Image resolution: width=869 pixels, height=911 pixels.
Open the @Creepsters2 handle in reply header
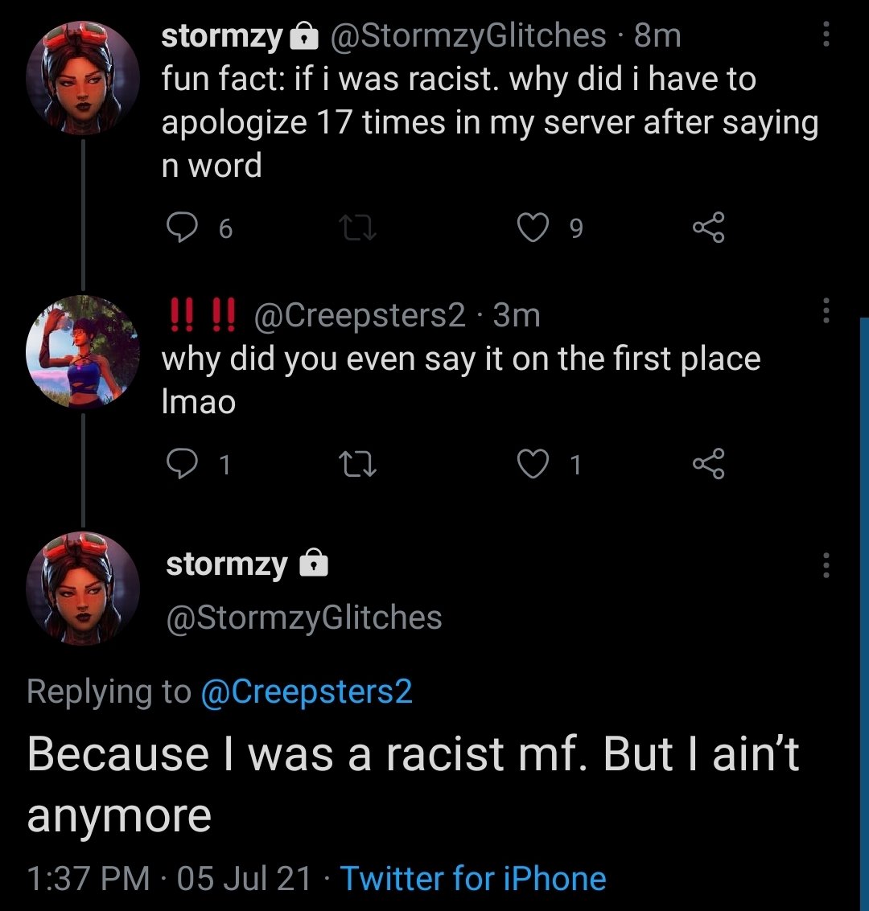click(x=360, y=316)
